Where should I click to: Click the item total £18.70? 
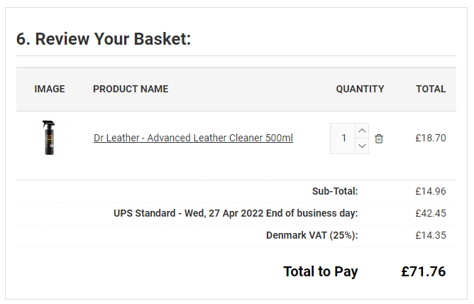pos(431,139)
